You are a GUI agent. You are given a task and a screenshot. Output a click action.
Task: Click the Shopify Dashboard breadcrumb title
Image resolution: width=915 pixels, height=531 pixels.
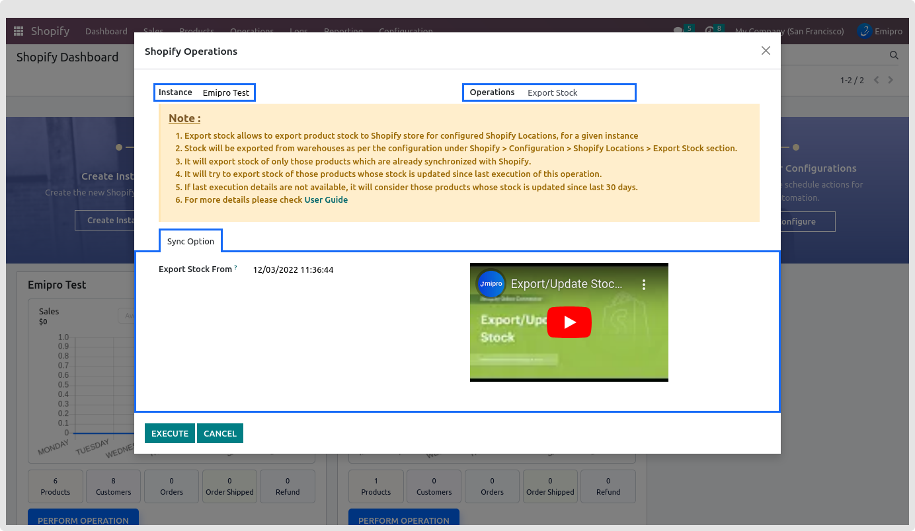click(x=67, y=57)
